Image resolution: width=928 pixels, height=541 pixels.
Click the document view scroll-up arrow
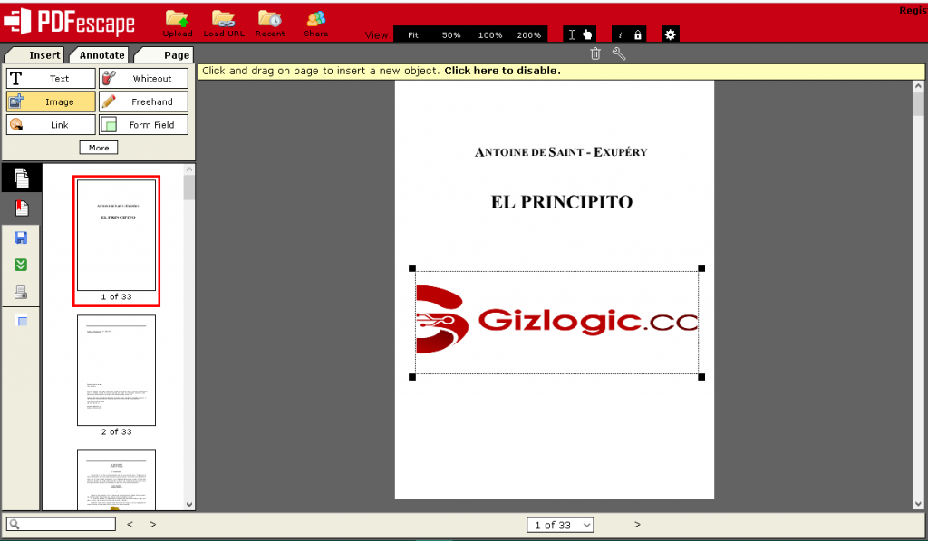(918, 86)
